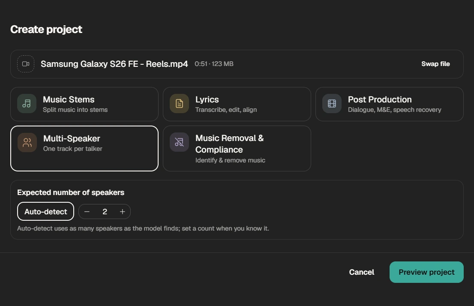
Task: Click filename Samsung Galaxy S26 FE - Reels.mp4
Action: pyautogui.click(x=114, y=64)
